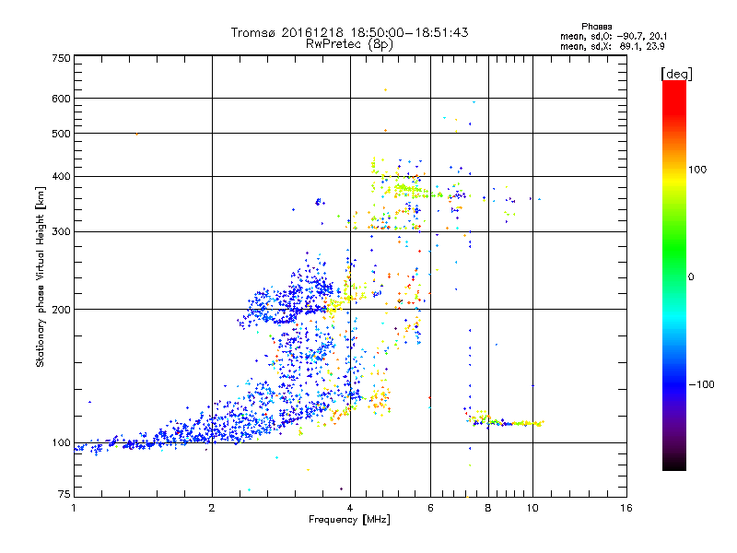Screen dimensions: 737x553
Task: Click the "400" tick on height axis
Action: (62, 177)
